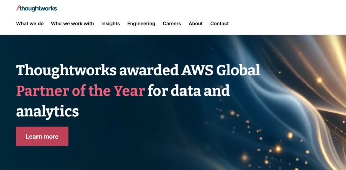Click the word analytics in the headline
This screenshot has width=346, height=170.
coord(47,111)
